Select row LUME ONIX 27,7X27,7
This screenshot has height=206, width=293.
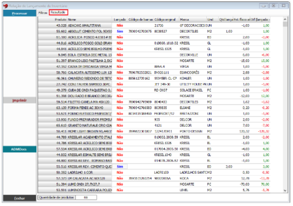click(x=154, y=184)
